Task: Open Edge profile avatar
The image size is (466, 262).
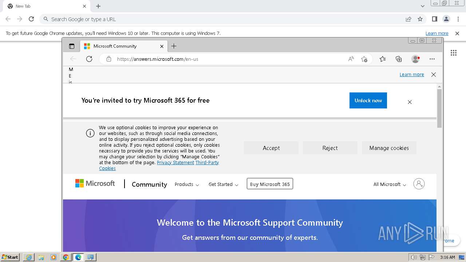Action: click(415, 59)
